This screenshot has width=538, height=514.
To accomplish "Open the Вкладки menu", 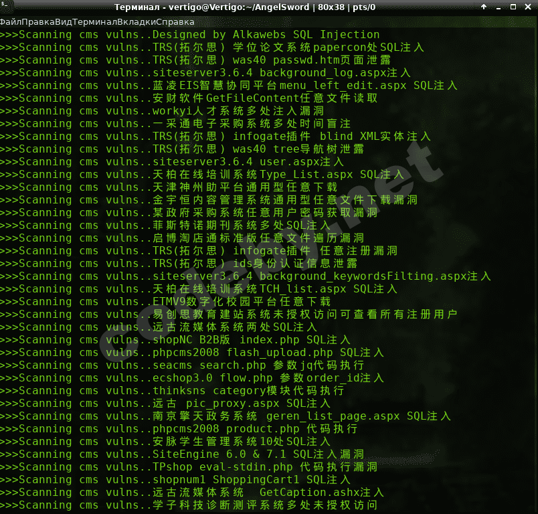I will (x=137, y=22).
